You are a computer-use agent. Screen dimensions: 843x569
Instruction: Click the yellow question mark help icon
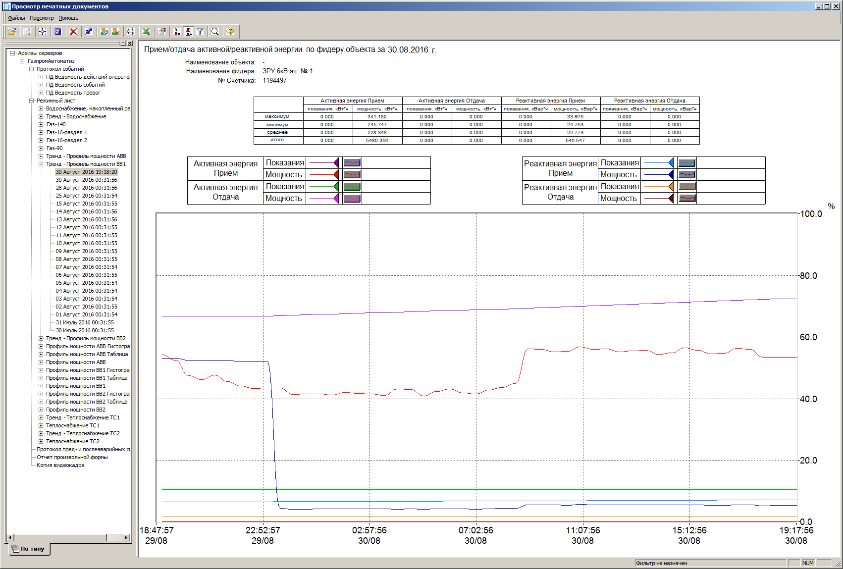coord(230,32)
